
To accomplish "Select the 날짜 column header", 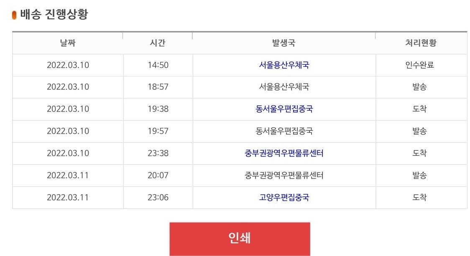I will (x=68, y=43).
